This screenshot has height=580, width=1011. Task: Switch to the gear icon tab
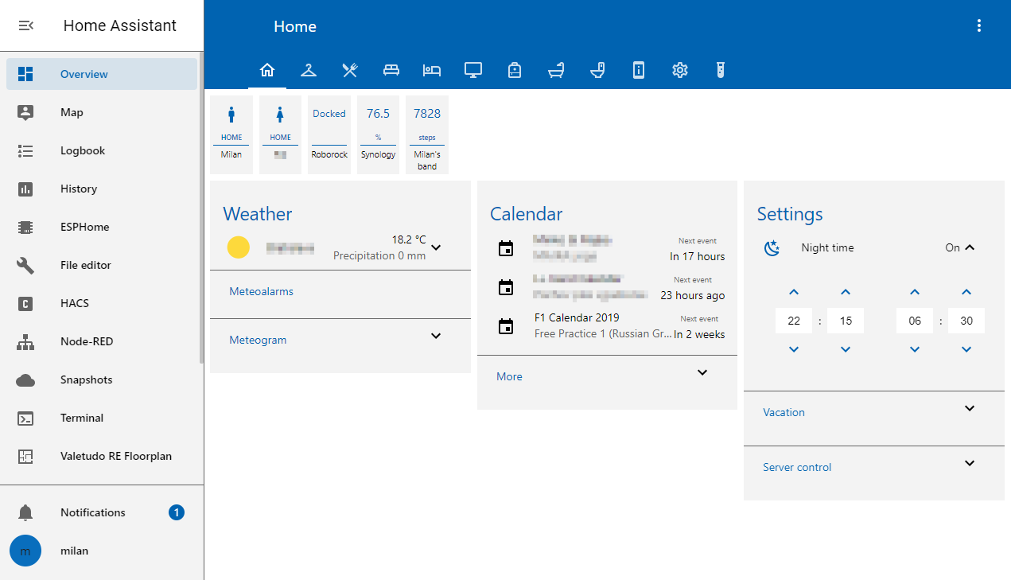click(x=679, y=70)
